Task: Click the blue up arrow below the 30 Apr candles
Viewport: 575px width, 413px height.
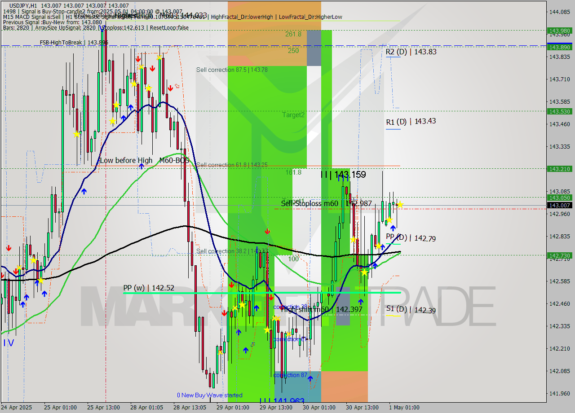Action: 361,302
